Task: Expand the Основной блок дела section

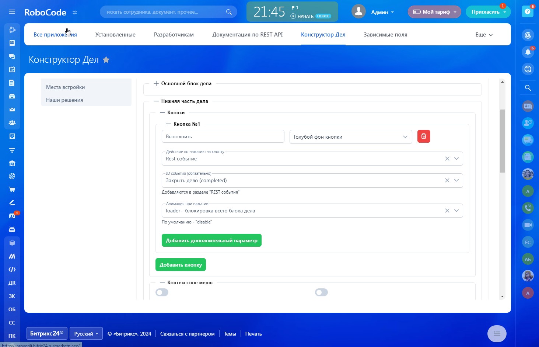Action: (156, 83)
